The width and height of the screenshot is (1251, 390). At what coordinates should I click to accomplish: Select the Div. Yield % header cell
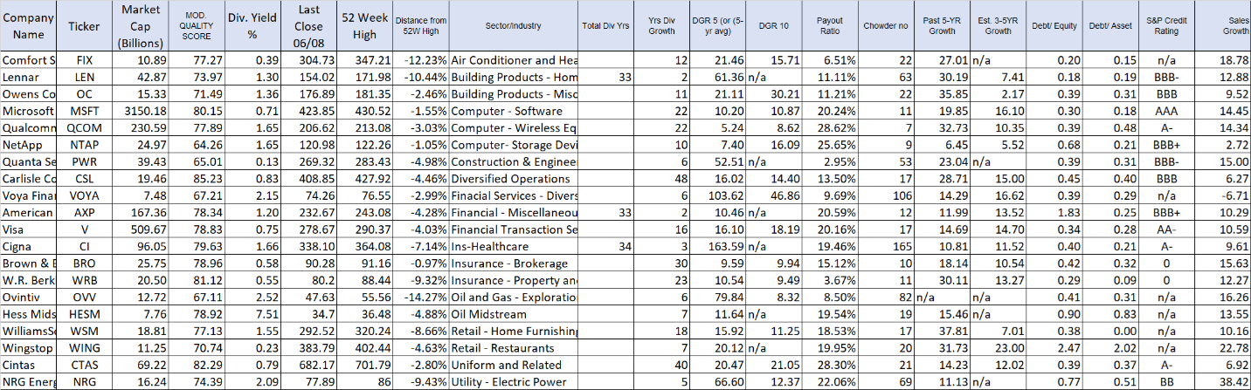[252, 26]
